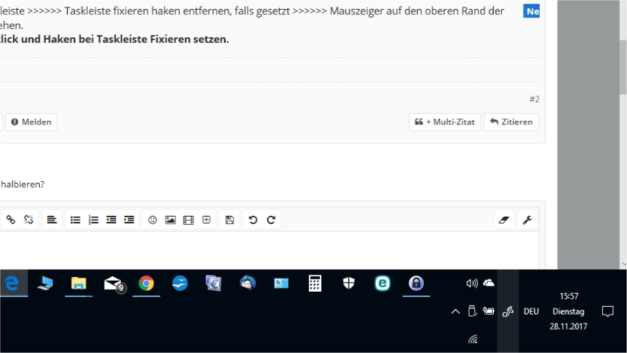The image size is (627, 353).
Task: Open the contact card app on taskbar
Action: [281, 283]
